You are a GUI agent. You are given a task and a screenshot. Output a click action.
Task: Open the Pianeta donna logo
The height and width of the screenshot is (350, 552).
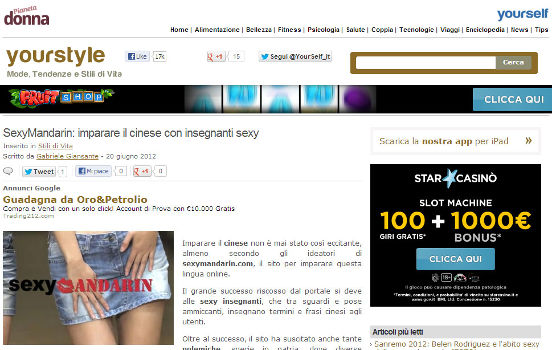pos(26,16)
